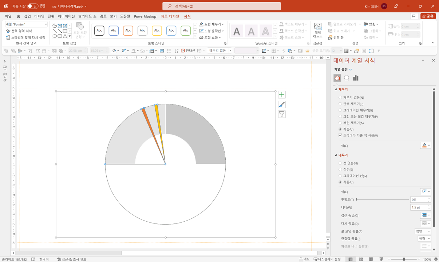
Task: Click the comments speech-bubble icon
Action: pos(414,16)
